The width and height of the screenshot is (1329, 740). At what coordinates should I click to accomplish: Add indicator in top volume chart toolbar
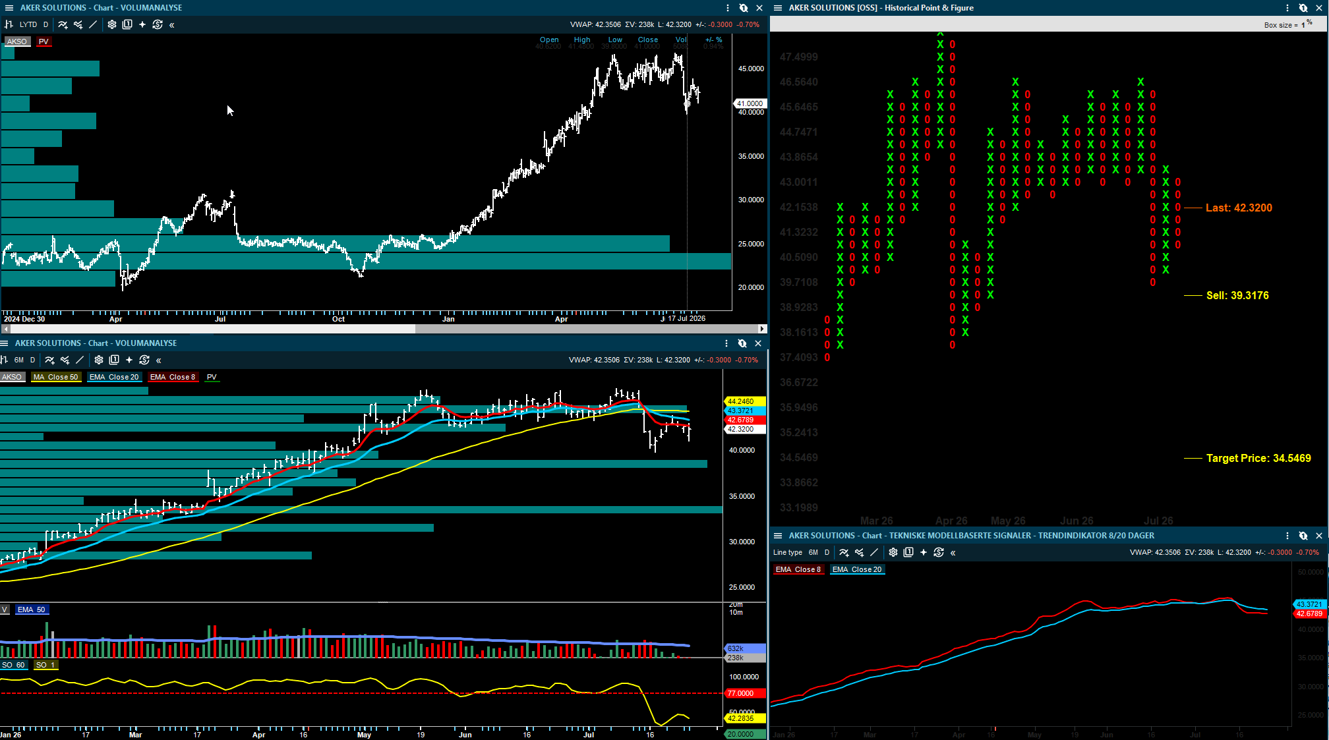[63, 24]
